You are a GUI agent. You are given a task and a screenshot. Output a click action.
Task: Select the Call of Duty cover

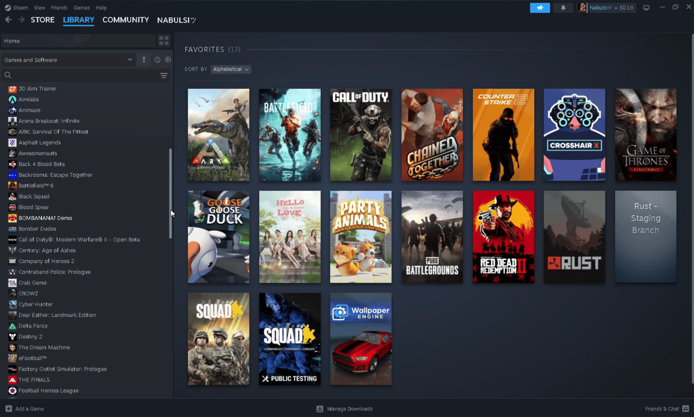click(x=361, y=135)
